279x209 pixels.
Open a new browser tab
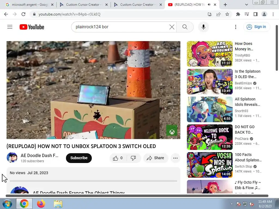pos(225,5)
